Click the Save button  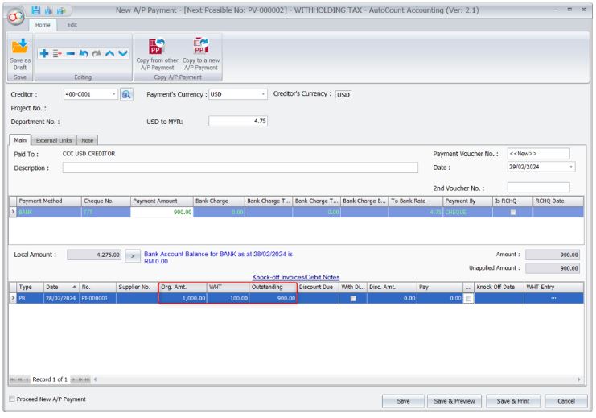(x=403, y=401)
